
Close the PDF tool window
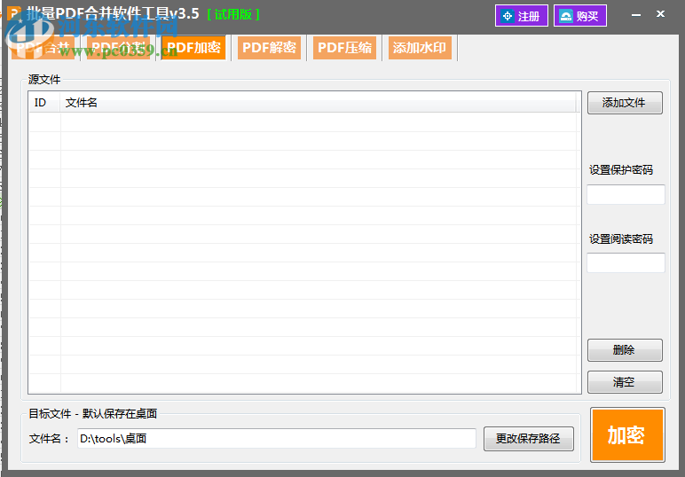click(660, 14)
